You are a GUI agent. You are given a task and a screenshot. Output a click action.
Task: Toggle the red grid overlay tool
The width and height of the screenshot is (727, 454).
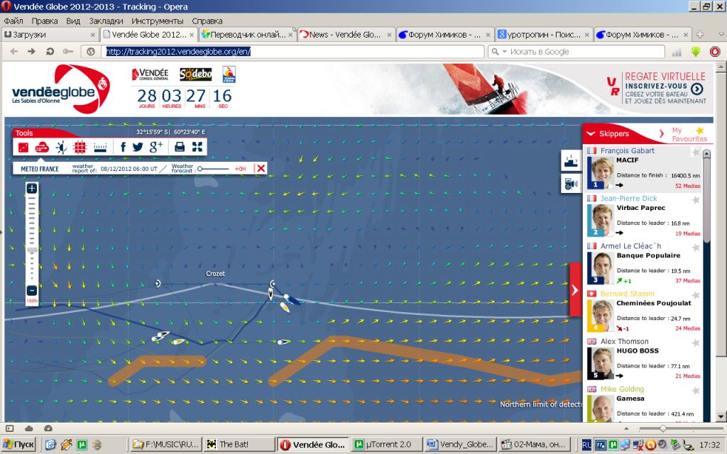tap(80, 147)
